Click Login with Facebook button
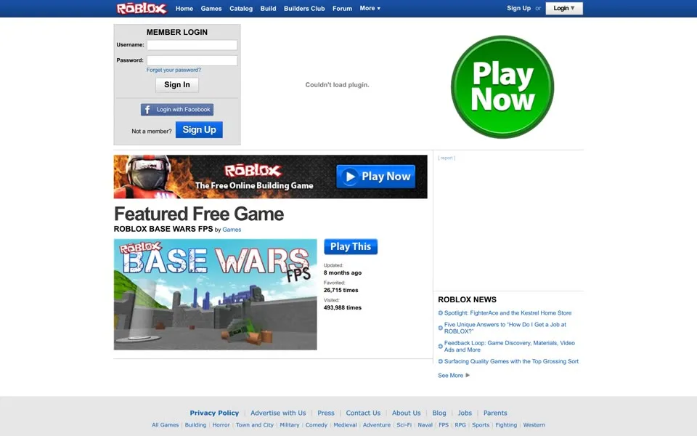 click(177, 110)
